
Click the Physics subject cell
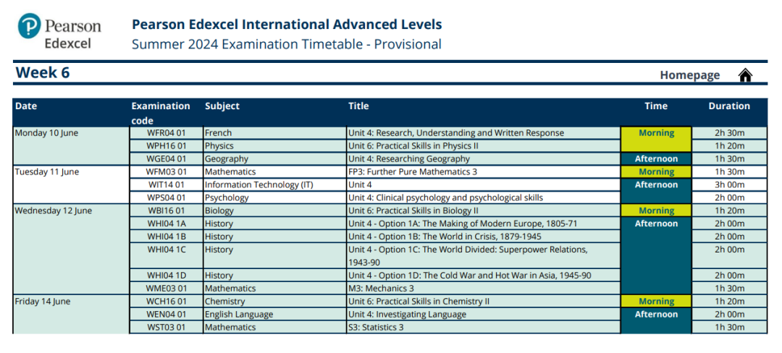pyautogui.click(x=275, y=146)
